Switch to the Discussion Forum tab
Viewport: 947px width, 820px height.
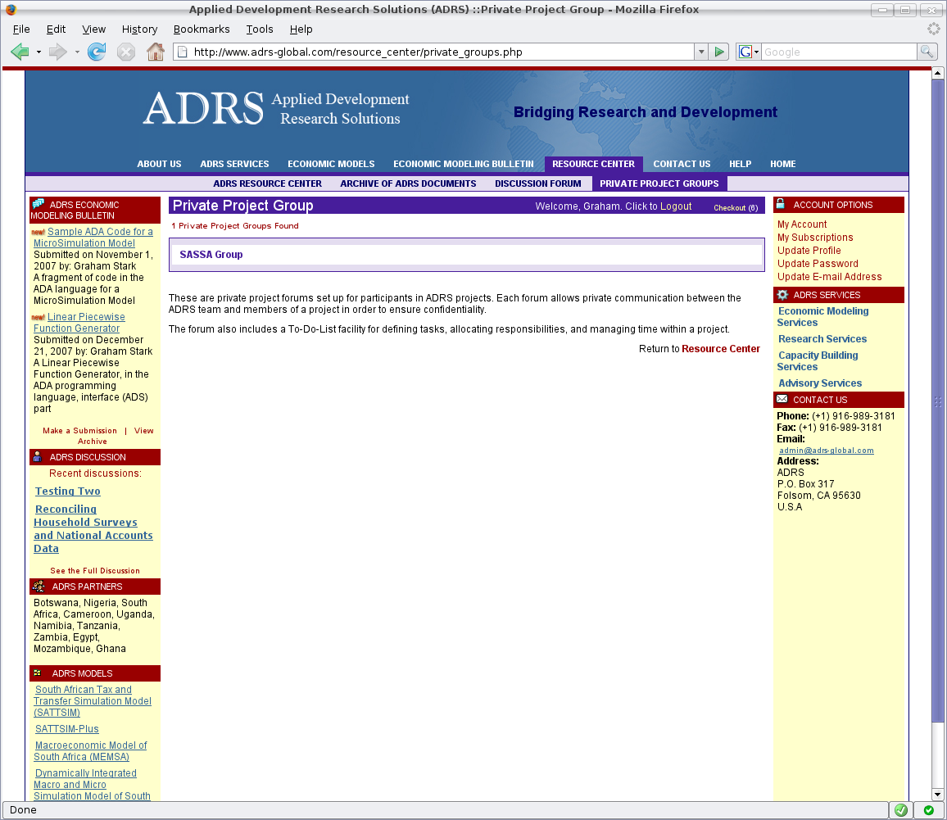click(x=538, y=183)
